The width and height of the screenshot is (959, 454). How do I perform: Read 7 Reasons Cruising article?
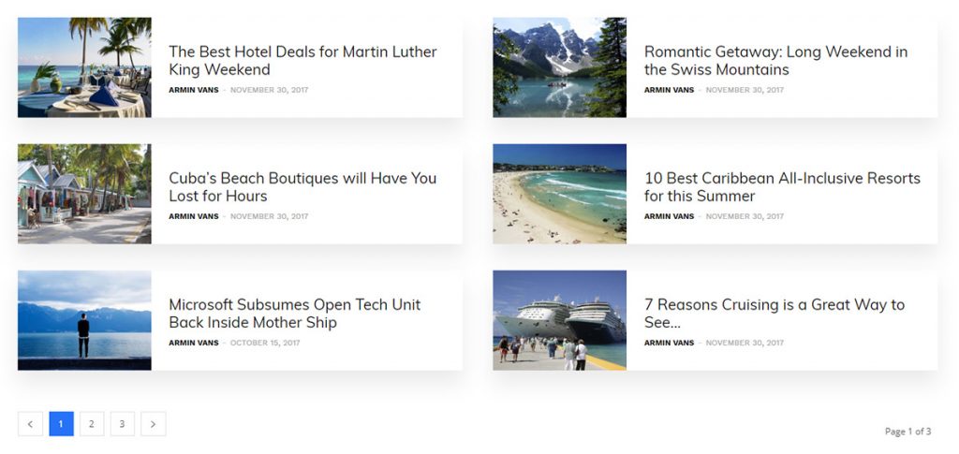click(774, 314)
